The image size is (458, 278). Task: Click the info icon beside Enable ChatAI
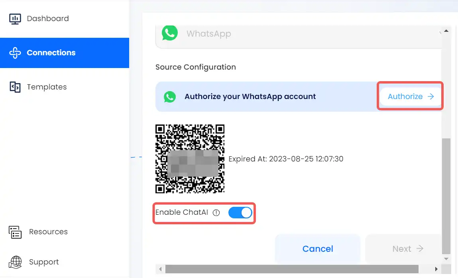pos(216,213)
